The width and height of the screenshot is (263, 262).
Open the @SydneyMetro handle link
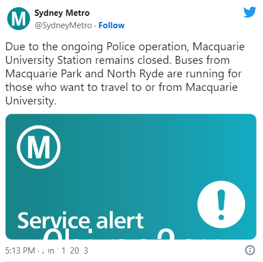point(63,25)
